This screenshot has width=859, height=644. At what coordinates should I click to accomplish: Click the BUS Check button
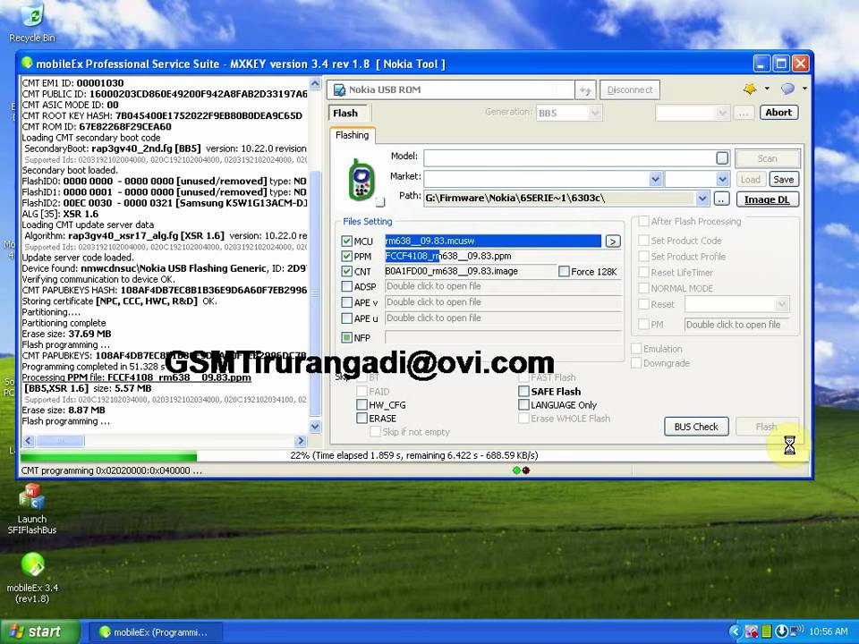[696, 427]
